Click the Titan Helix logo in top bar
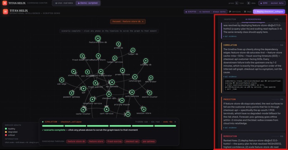 (x=5, y=3)
